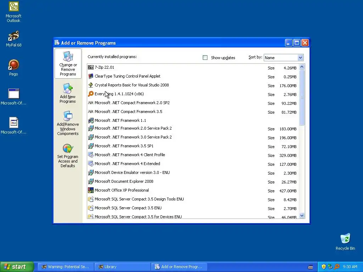Click .NET Compact Framework 2.0 SP2 icon
363x272 pixels.
91,103
